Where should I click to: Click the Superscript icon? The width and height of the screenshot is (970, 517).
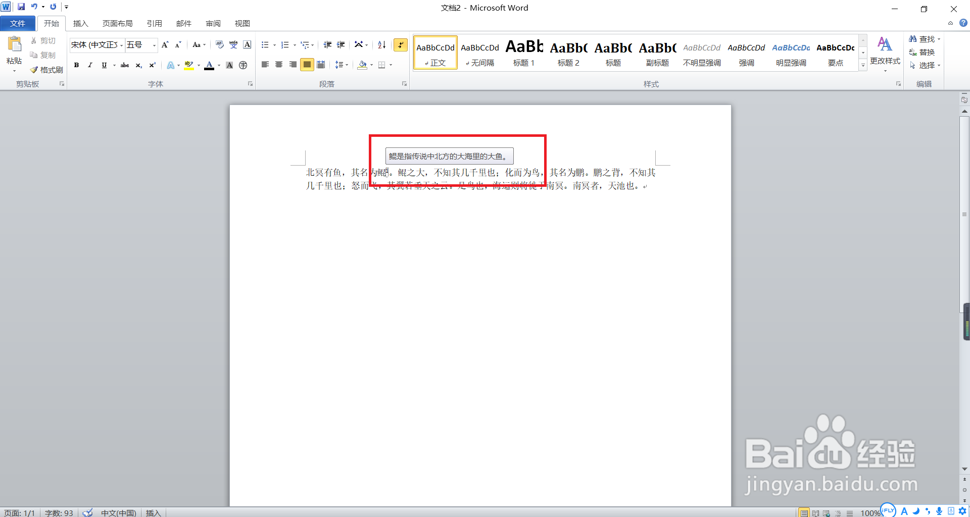152,65
